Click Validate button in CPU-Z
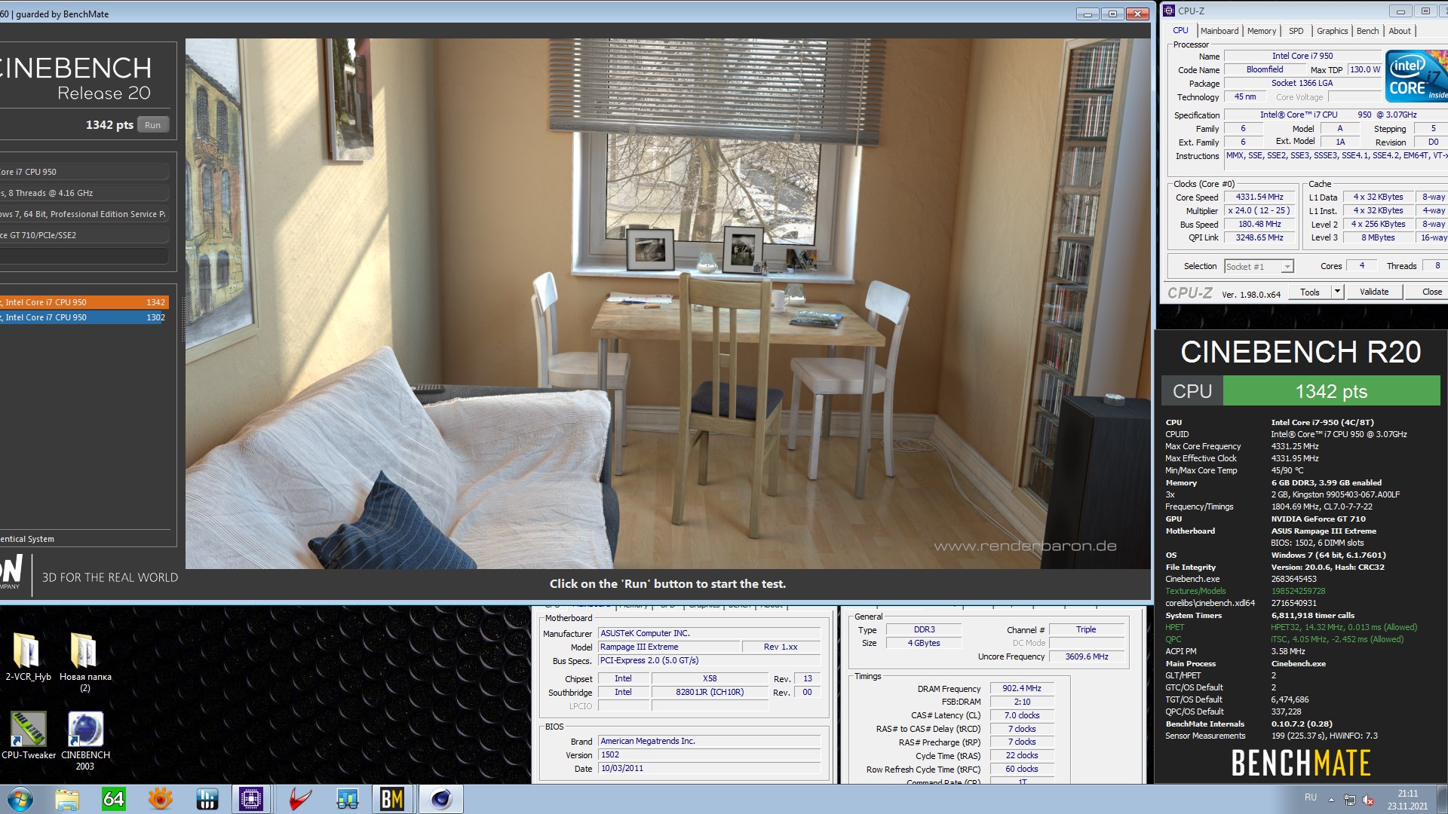Viewport: 1448px width, 814px height. point(1373,292)
